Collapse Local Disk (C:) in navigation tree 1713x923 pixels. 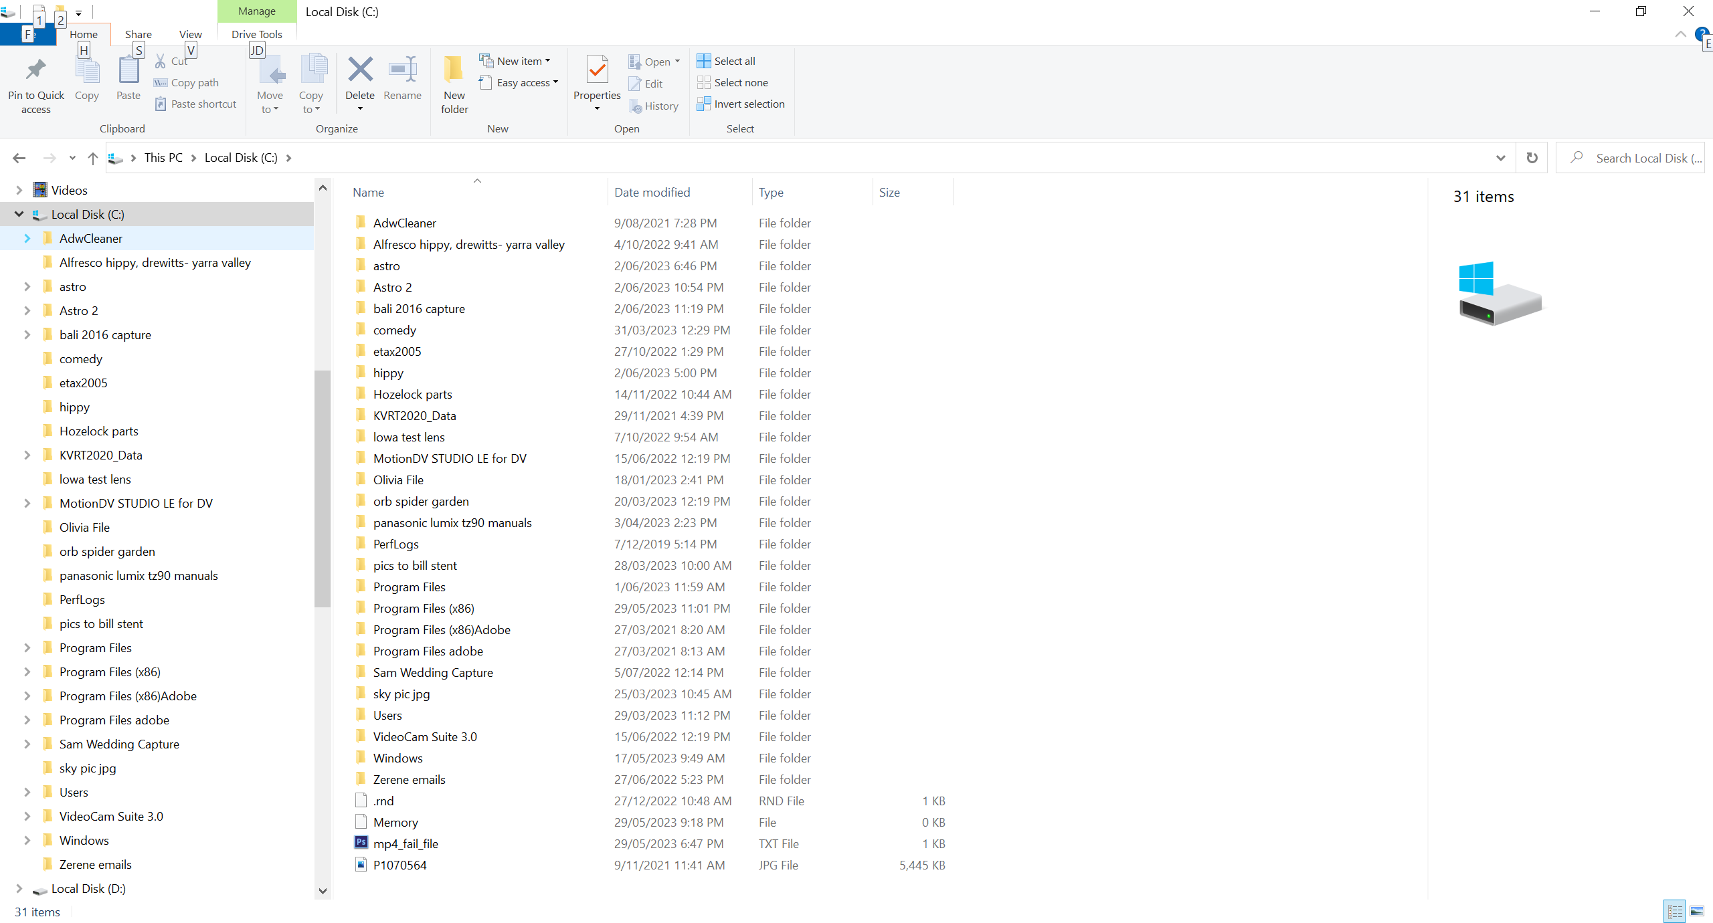(x=19, y=214)
